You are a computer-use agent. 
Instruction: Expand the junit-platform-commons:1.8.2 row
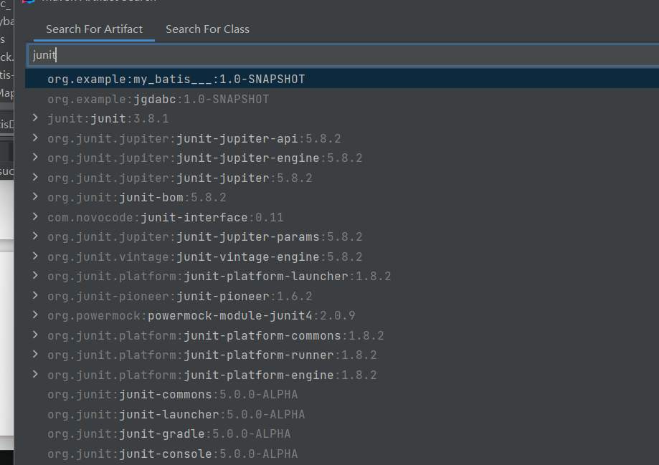coord(35,335)
